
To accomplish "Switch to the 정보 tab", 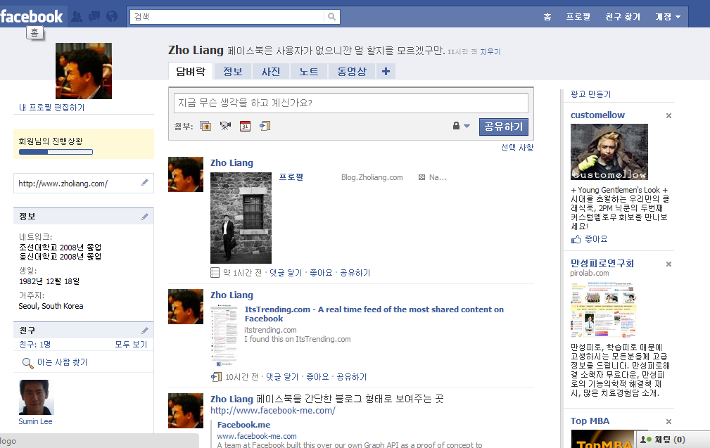I will pyautogui.click(x=233, y=71).
